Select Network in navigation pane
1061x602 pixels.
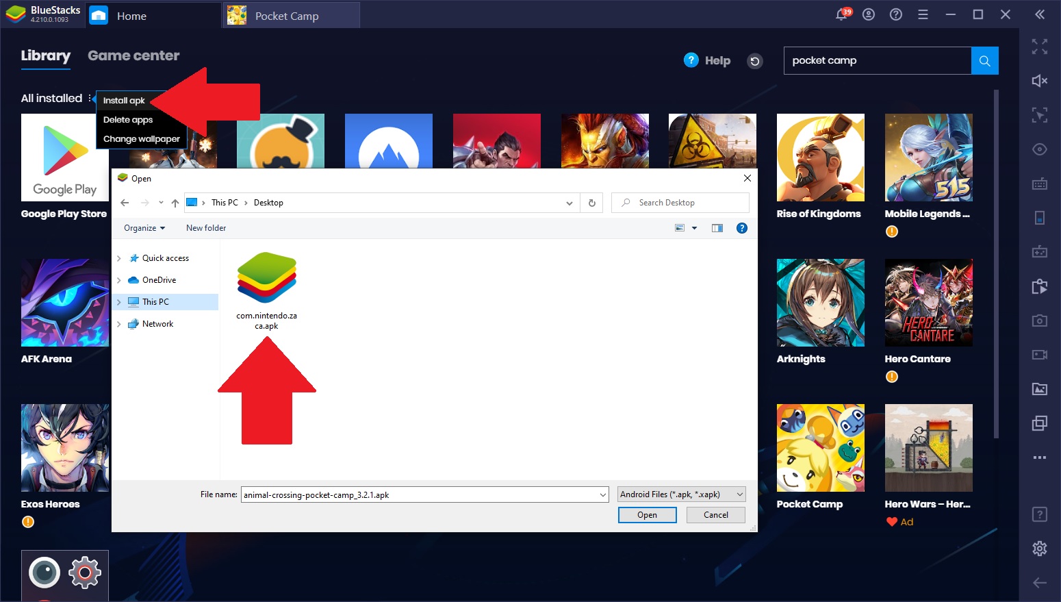pos(157,324)
